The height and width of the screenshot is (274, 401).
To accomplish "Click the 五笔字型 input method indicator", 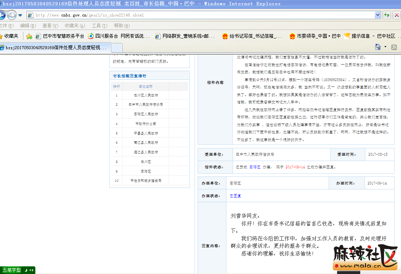I will pyautogui.click(x=12, y=270).
